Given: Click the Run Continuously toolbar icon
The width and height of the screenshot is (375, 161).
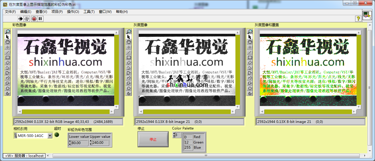Looking at the screenshot, I should pos(27,19).
